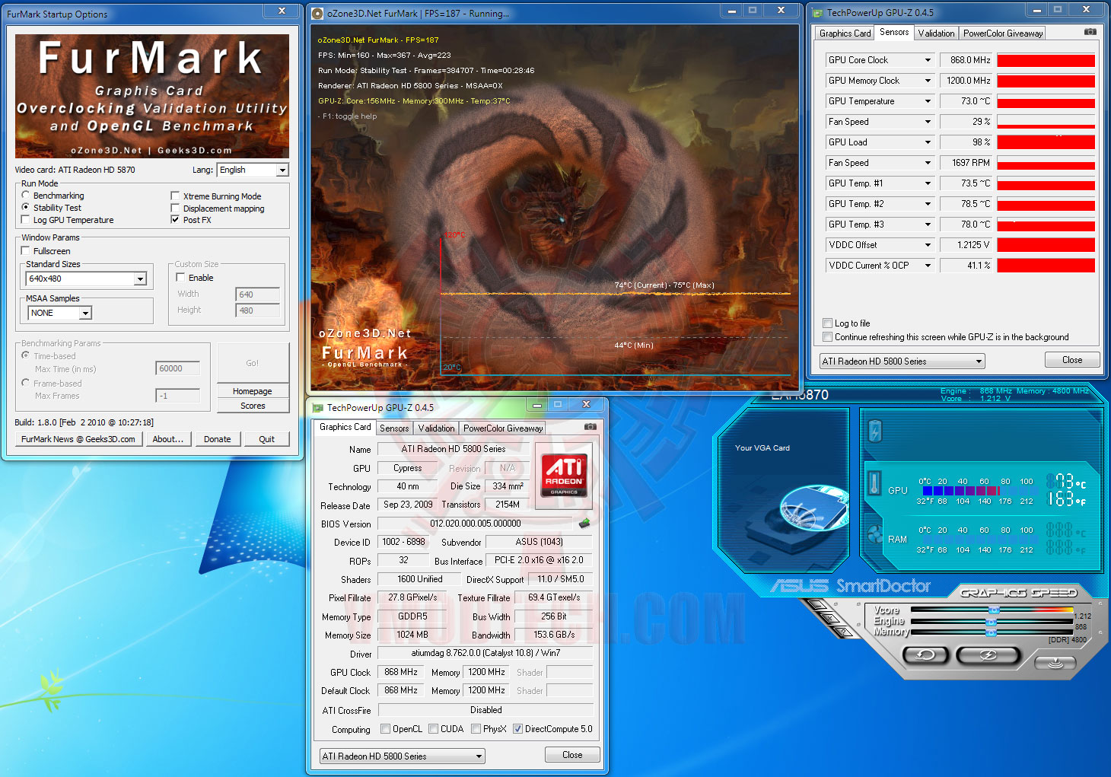The height and width of the screenshot is (777, 1111).
Task: Uncheck the Post FX checkbox
Action: tap(176, 220)
